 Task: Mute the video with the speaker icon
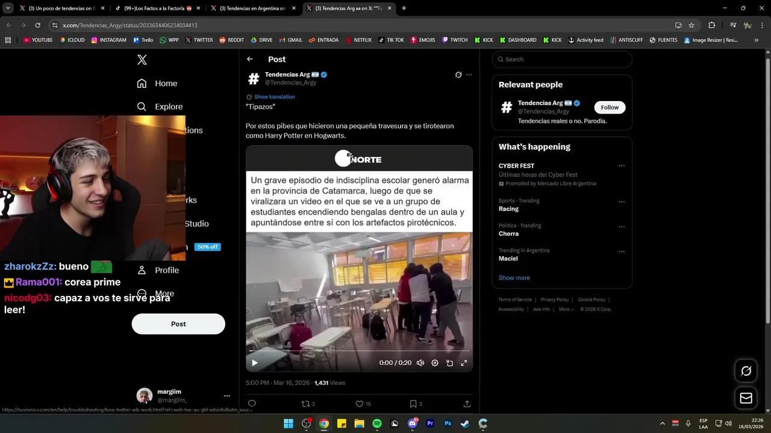point(420,363)
